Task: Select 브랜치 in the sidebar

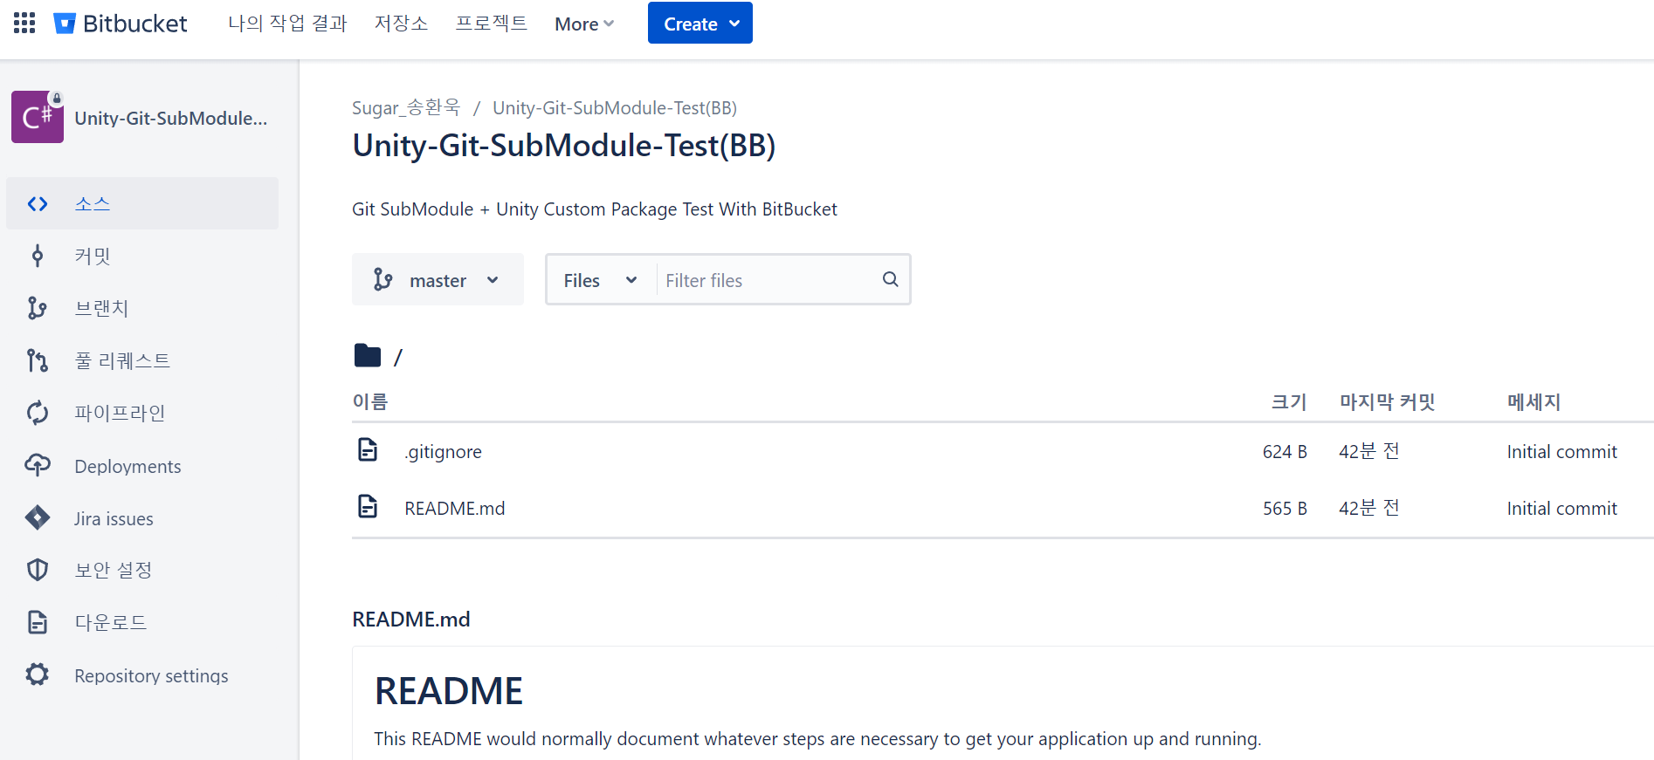Action: click(x=142, y=308)
